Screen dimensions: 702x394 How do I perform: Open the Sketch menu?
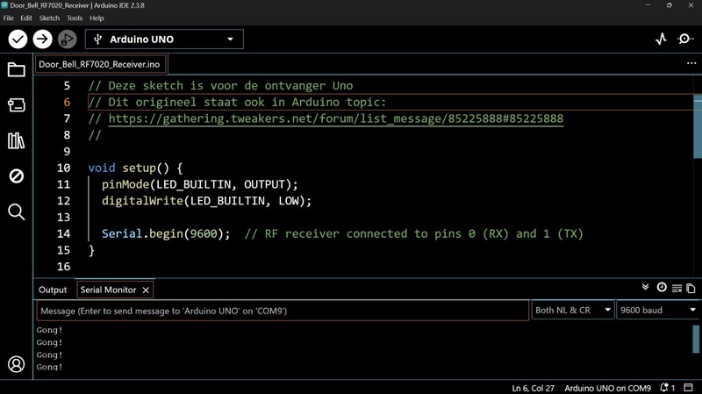pyautogui.click(x=49, y=18)
